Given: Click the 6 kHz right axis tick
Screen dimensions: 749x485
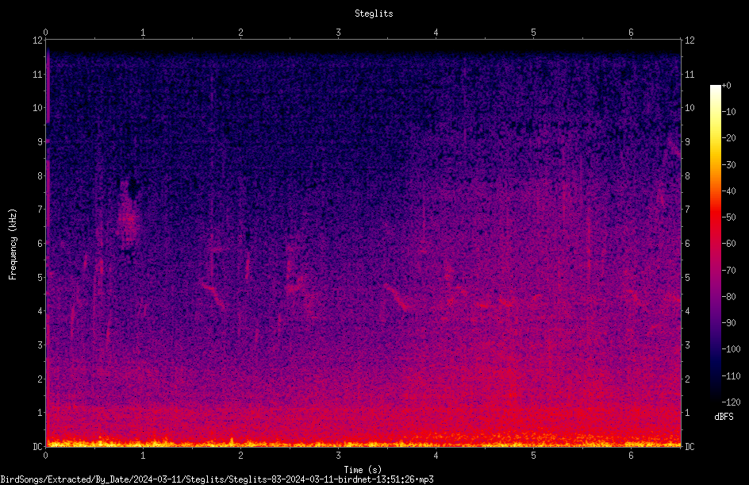Looking at the screenshot, I should (687, 243).
